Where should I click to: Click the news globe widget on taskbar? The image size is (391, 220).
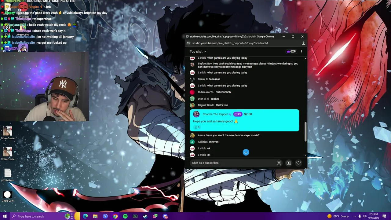[x=68, y=216]
